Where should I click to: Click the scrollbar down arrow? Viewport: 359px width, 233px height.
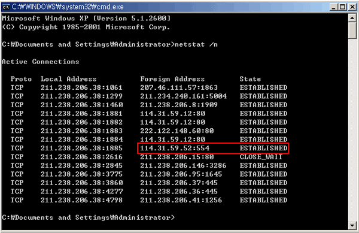coord(352,225)
